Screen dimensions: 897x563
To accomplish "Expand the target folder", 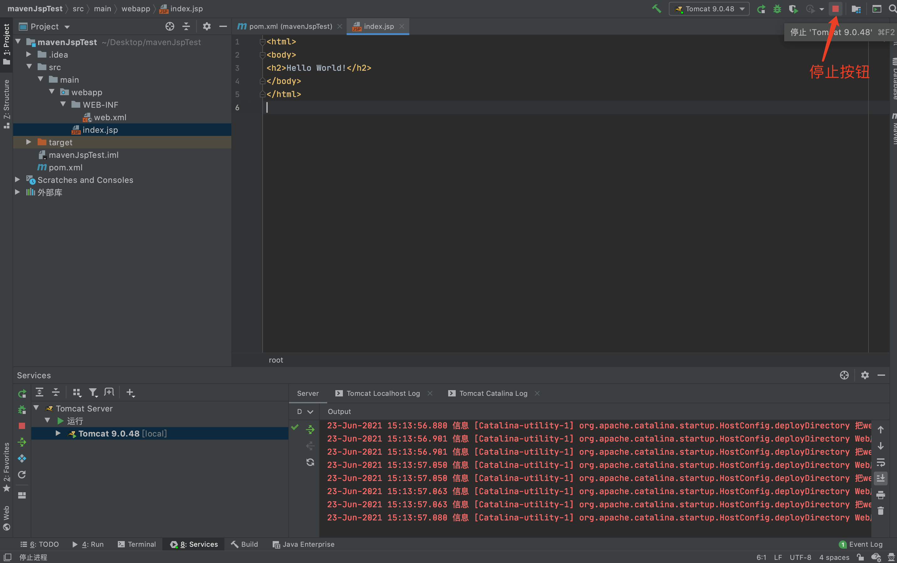I will (29, 142).
